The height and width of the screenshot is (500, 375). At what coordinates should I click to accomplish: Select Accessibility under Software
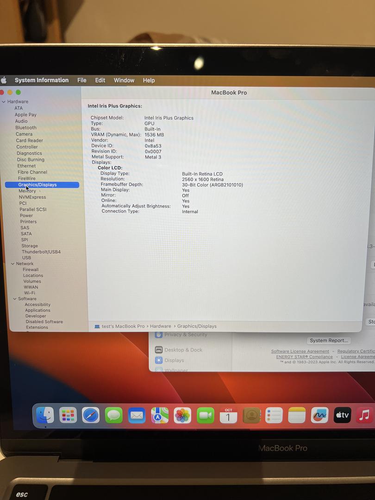[x=37, y=305]
